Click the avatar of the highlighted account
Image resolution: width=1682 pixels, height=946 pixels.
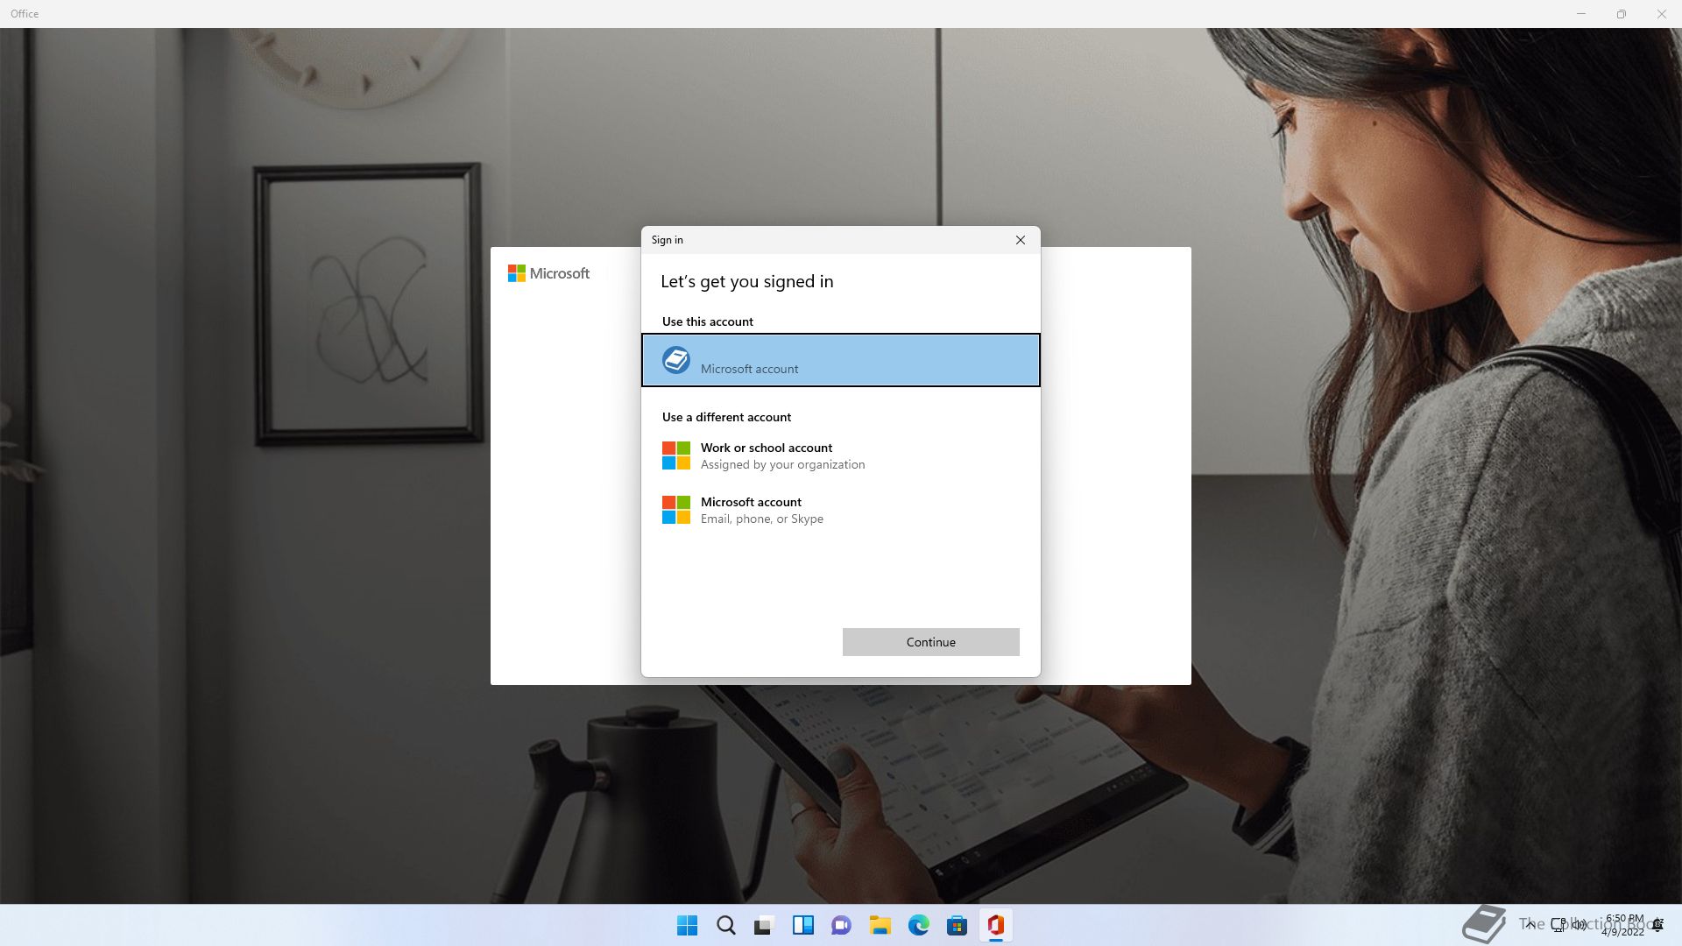(676, 360)
